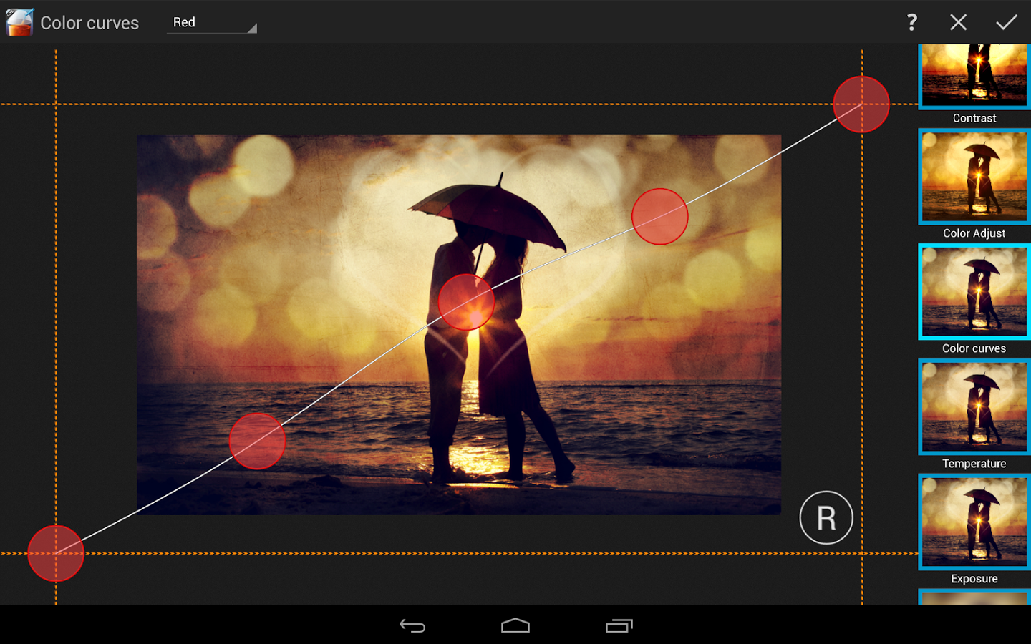
Task: Select the center curve control point
Action: click(x=466, y=302)
